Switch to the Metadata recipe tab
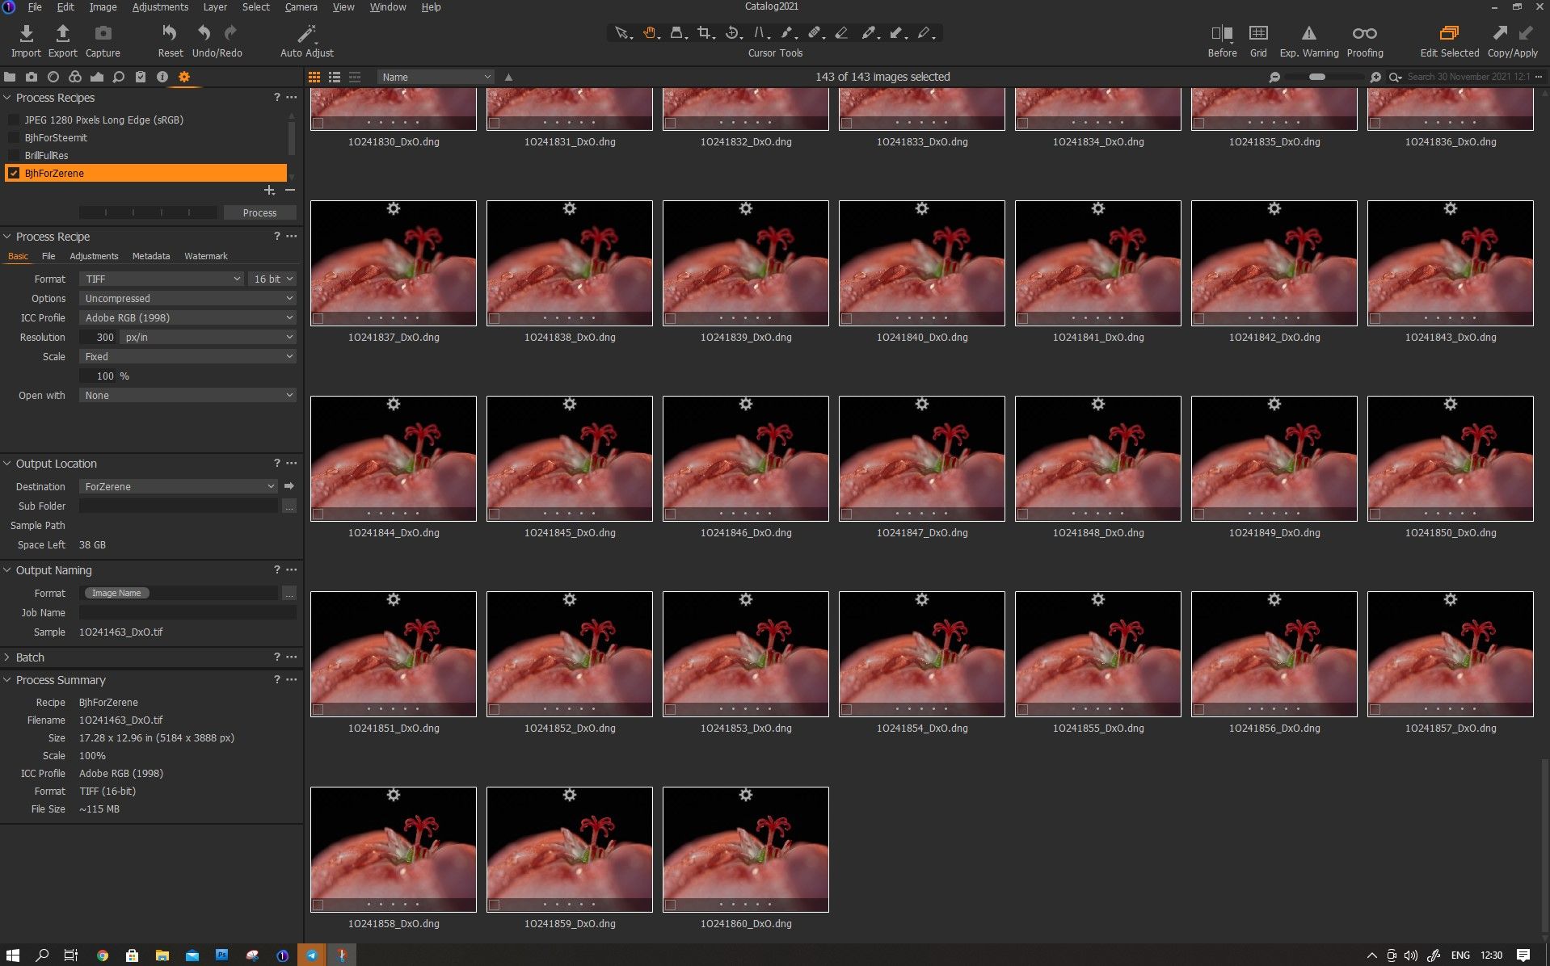Image resolution: width=1550 pixels, height=966 pixels. pyautogui.click(x=151, y=256)
